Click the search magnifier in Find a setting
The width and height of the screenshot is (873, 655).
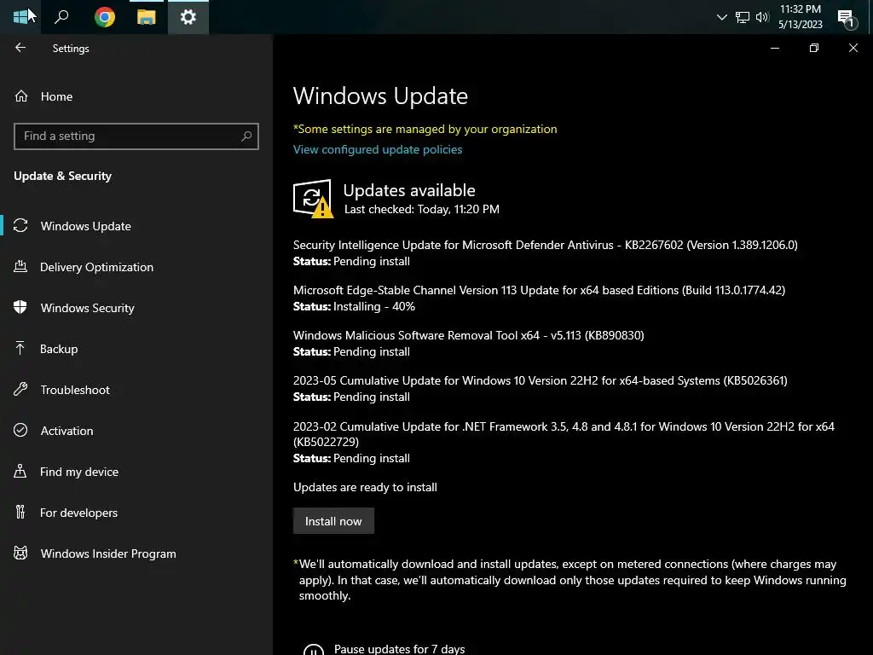point(246,136)
